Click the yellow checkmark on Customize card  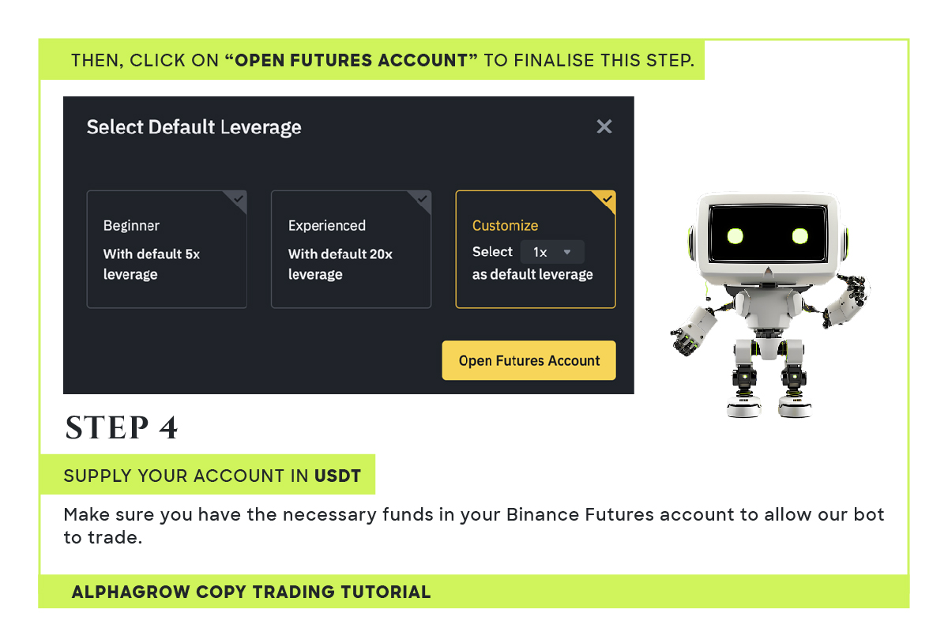tap(607, 198)
